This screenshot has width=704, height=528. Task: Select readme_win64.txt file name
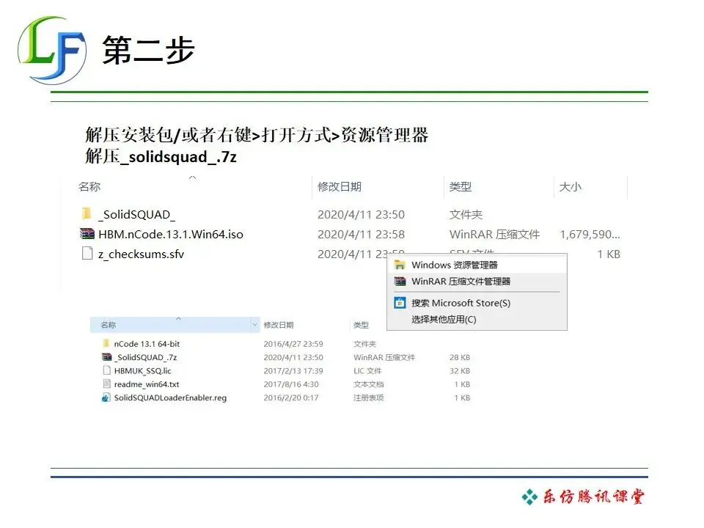[147, 384]
